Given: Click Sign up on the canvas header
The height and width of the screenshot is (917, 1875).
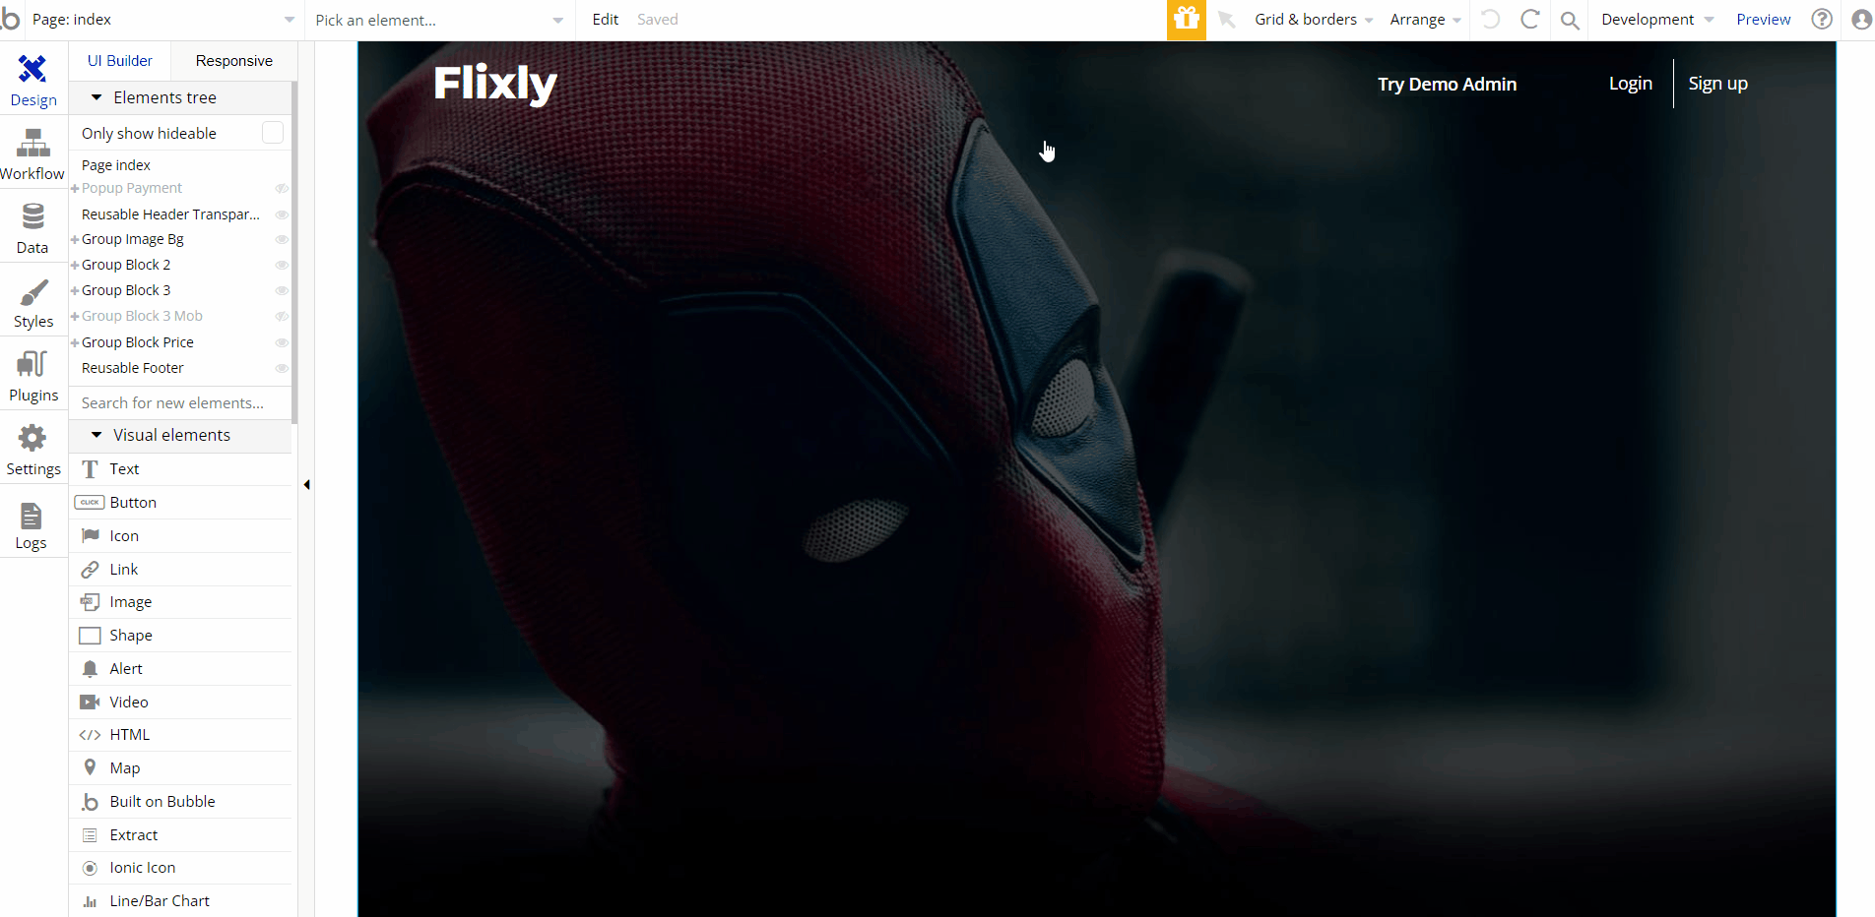Looking at the screenshot, I should click(1717, 84).
